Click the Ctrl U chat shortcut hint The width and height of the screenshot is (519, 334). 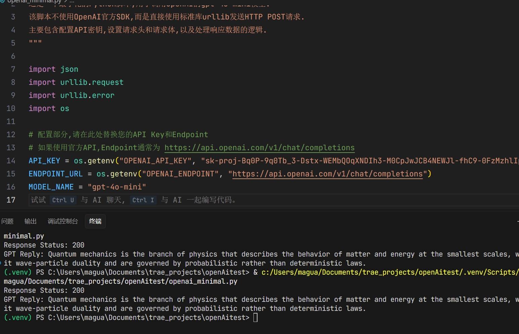click(63, 200)
